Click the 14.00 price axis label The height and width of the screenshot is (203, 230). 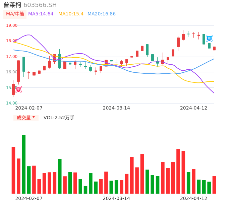[12, 103]
